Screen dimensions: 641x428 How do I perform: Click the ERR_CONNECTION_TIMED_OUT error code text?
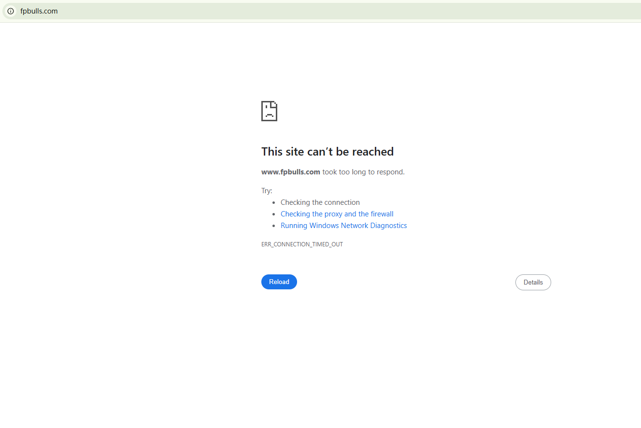(302, 244)
